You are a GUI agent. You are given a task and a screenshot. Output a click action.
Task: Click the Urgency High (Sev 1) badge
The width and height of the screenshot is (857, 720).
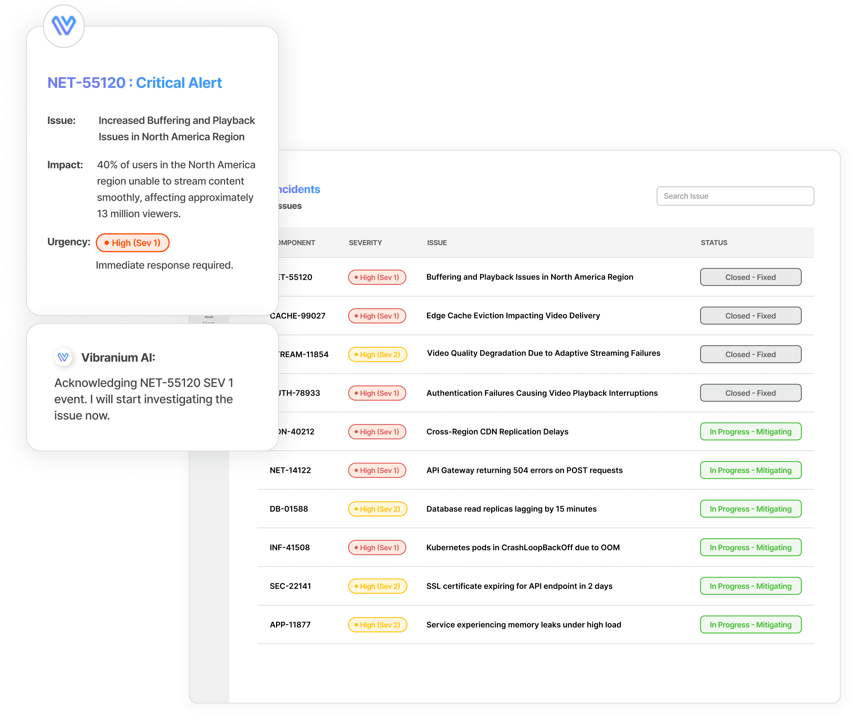pos(132,243)
